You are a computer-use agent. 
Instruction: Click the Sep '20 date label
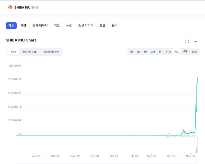coord(36,156)
